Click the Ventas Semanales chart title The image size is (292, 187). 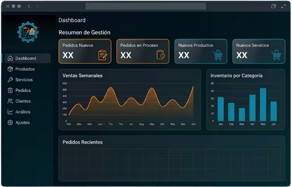(83, 76)
